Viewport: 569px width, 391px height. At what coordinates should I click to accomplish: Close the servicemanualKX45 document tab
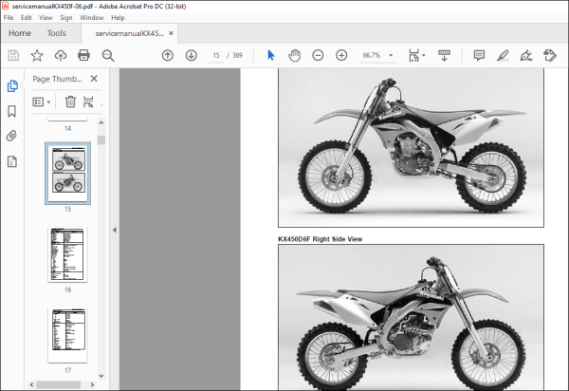171,33
